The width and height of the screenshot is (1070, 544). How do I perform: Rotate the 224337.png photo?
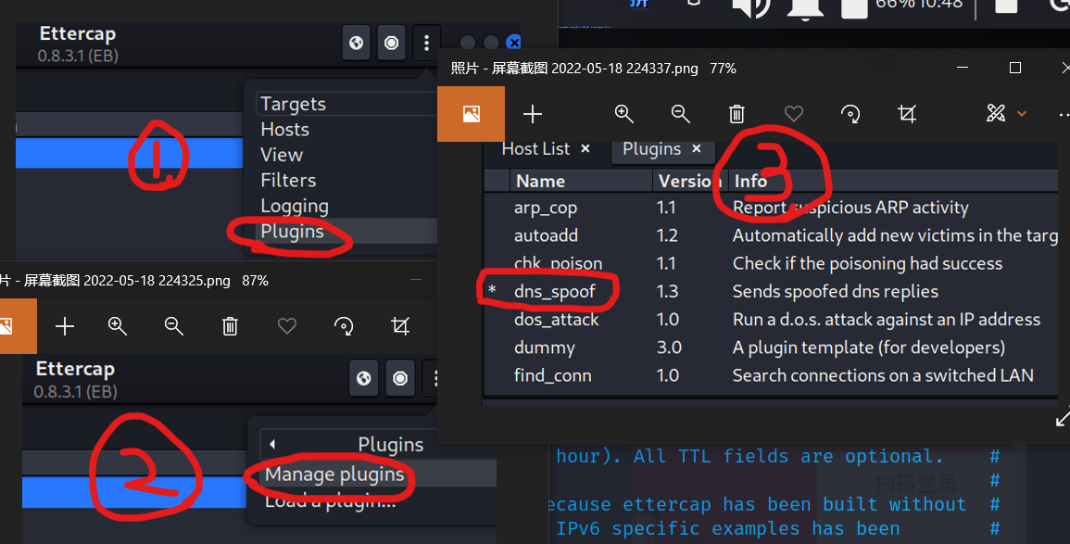click(850, 114)
